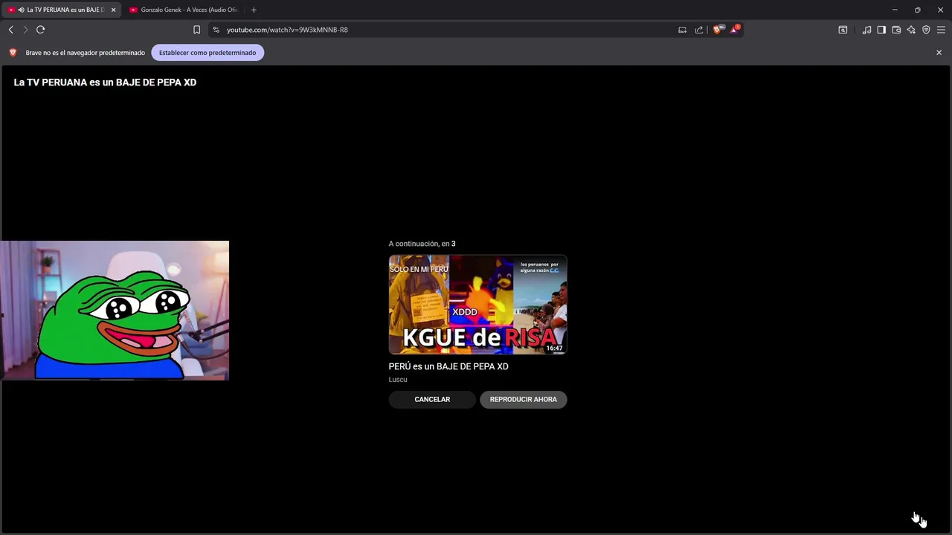Dismiss the default browser notification bar
Screen dimensions: 952x535
point(939,53)
